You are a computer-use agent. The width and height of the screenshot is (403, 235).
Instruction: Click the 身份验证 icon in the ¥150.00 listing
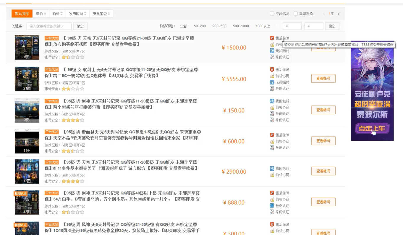[x=272, y=113]
